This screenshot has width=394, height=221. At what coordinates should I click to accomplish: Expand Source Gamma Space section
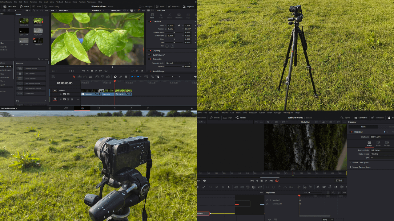(351, 167)
